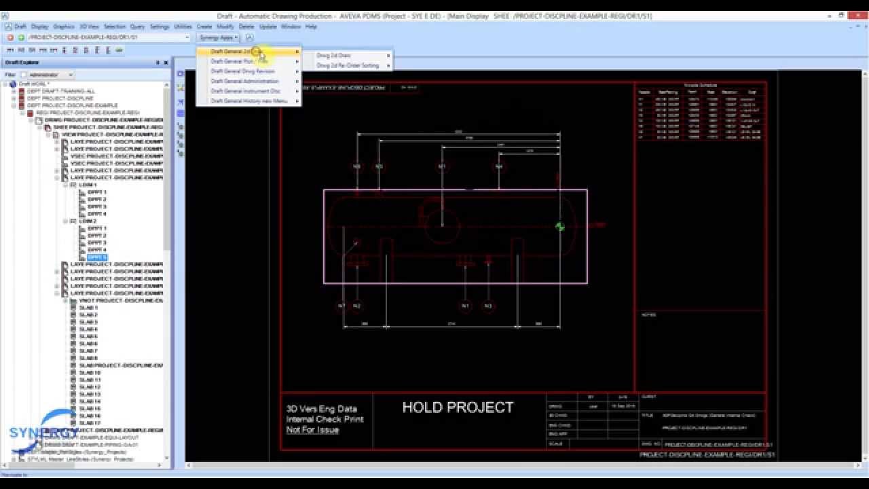The image size is (869, 489).
Task: Click SLAB 13 item icon
Action: coord(73,395)
